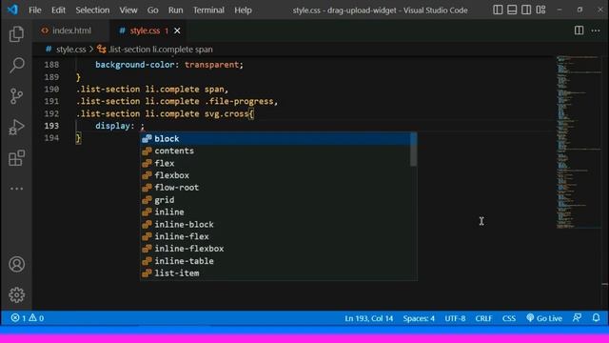Screen dimensions: 609x343
Task: Toggle the primary side bar layout icon
Action: 498,10
